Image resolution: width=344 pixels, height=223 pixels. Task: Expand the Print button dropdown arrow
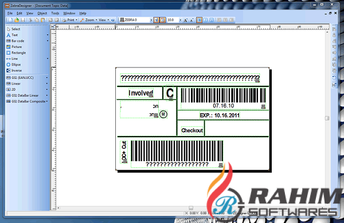pyautogui.click(x=76, y=20)
